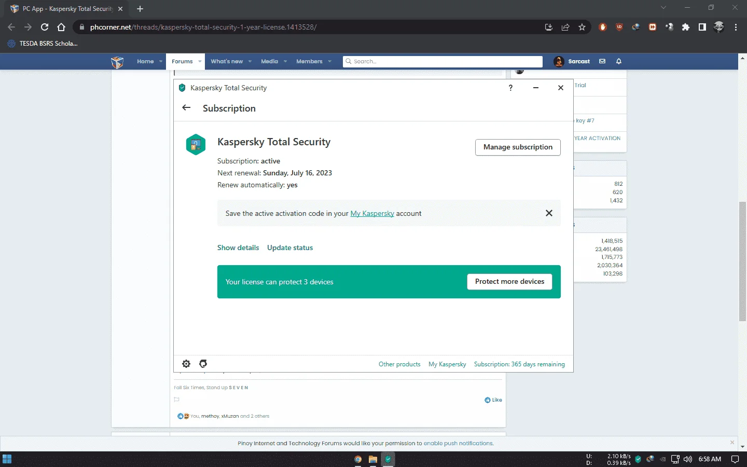Open Members navbar item
The height and width of the screenshot is (467, 747).
click(309, 61)
